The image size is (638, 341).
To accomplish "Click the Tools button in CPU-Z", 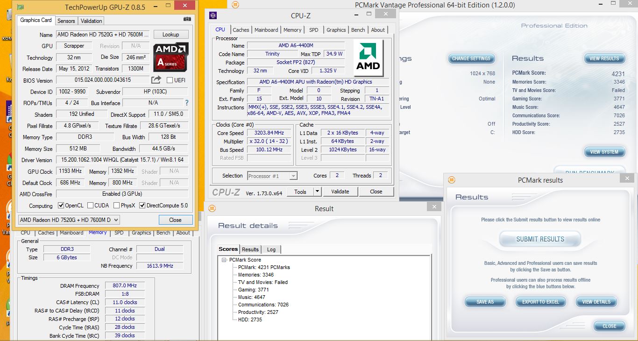I will [x=300, y=192].
